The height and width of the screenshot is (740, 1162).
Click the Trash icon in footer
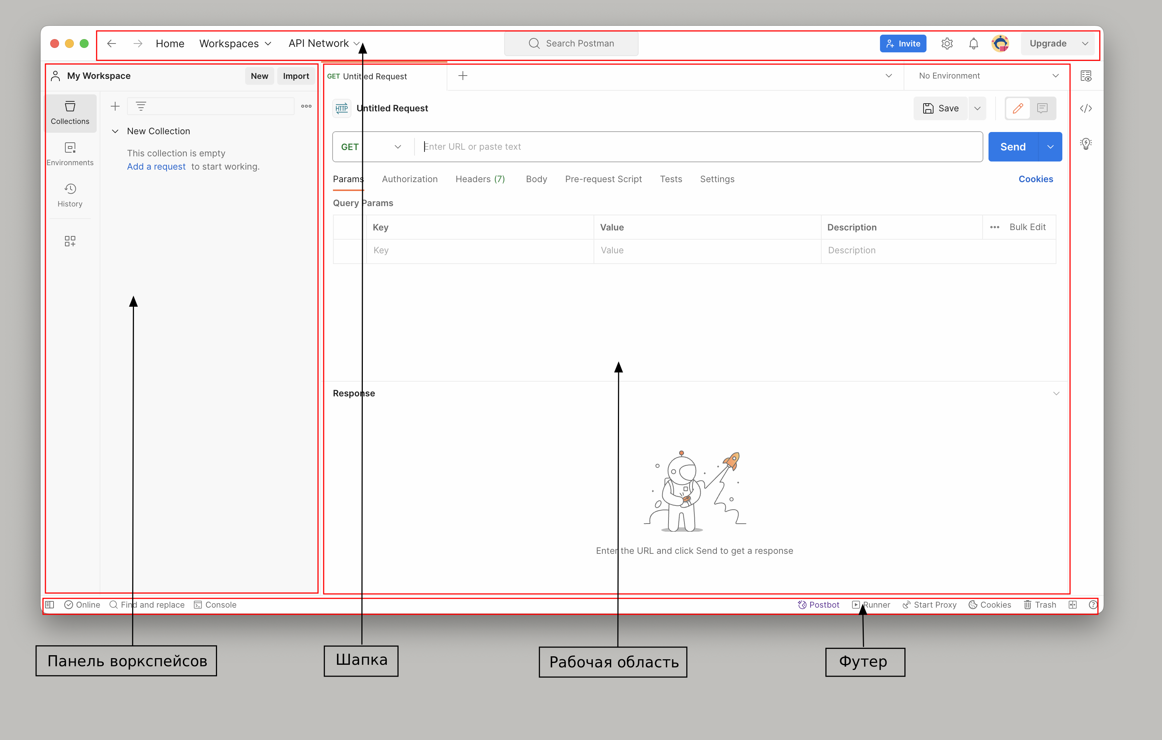1039,605
